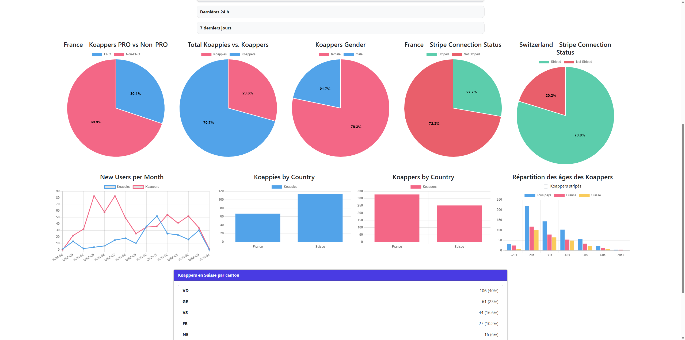This screenshot has height=340, width=685.
Task: Hide Koappers in Total Koappies vs. Koappers legend
Action: tap(242, 54)
